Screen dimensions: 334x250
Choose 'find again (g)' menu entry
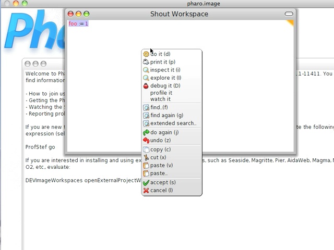click(172, 115)
